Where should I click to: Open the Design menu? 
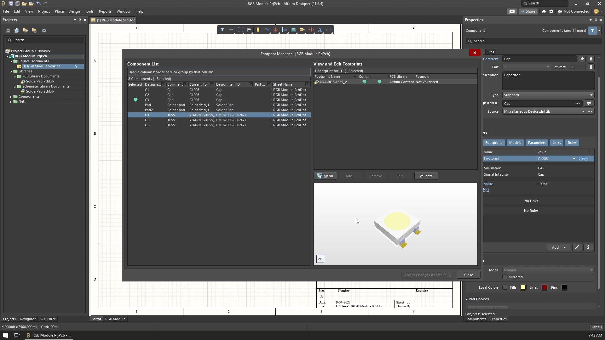74,11
